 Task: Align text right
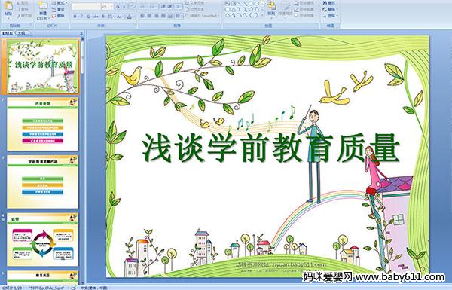point(156,16)
